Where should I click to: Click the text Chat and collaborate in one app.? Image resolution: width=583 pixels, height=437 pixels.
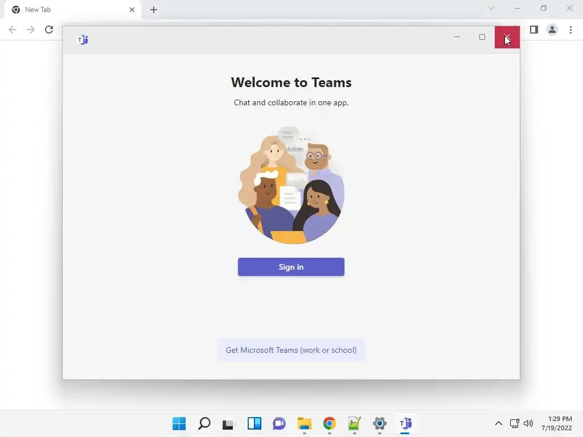291,102
